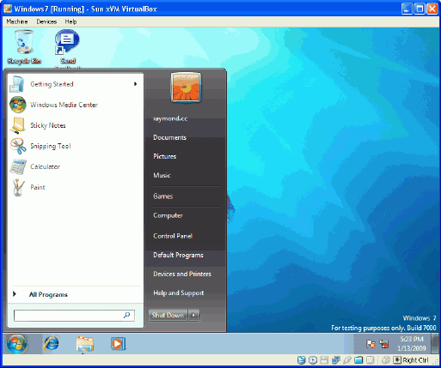
Task: Select the Snipping Tool label
Action: point(51,146)
